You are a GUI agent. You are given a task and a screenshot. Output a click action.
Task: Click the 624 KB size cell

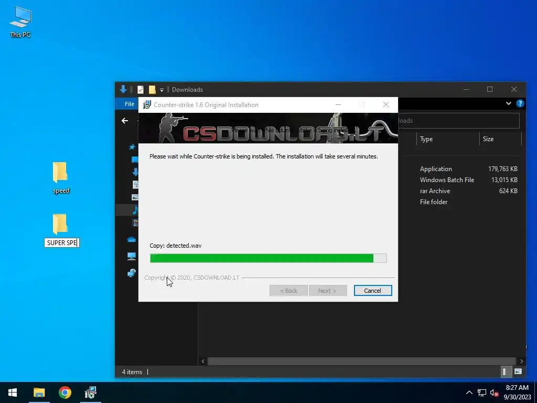[508, 191]
